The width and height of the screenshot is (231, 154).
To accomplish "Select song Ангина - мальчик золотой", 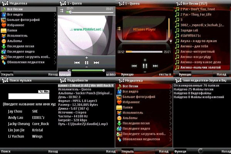I will coord(201,67).
